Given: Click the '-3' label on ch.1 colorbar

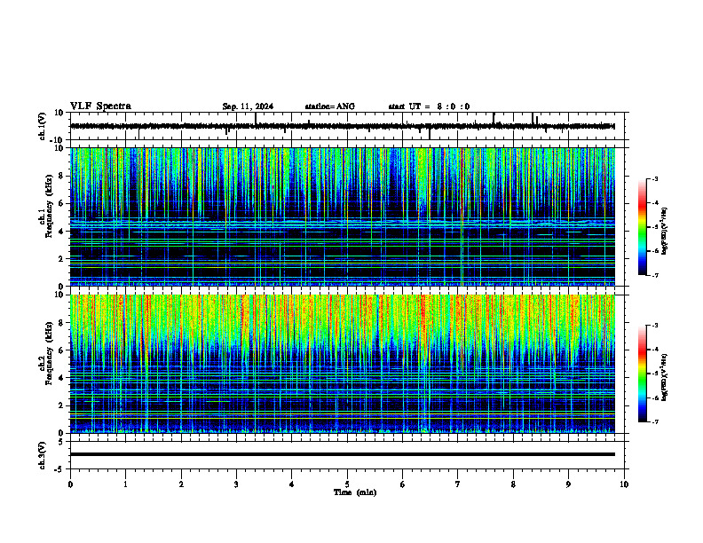Looking at the screenshot, I should pos(655,179).
